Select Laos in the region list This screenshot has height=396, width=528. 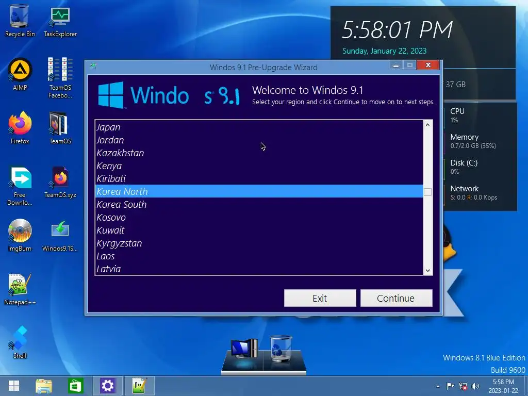[x=259, y=256]
